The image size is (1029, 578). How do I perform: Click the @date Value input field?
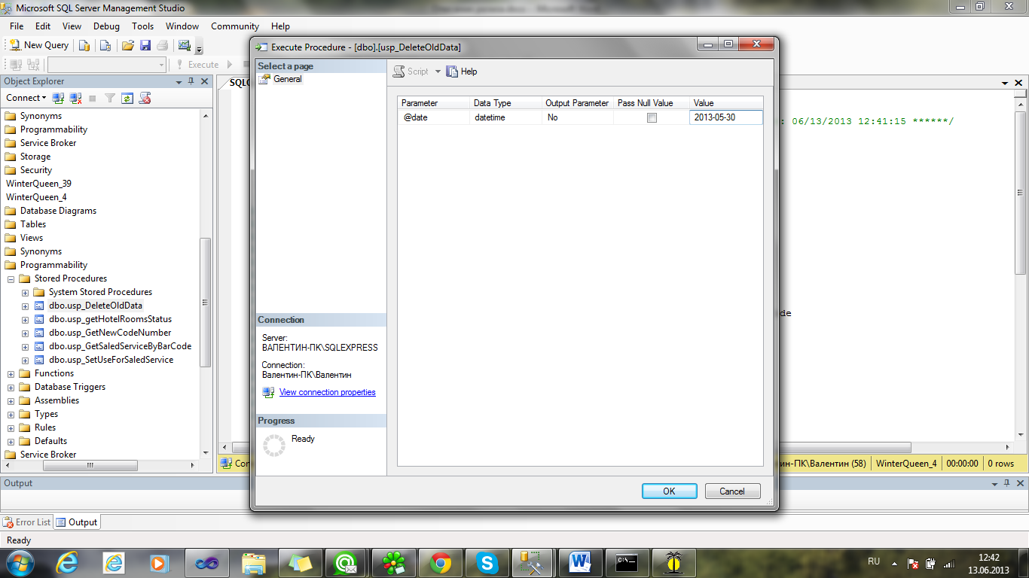(725, 117)
